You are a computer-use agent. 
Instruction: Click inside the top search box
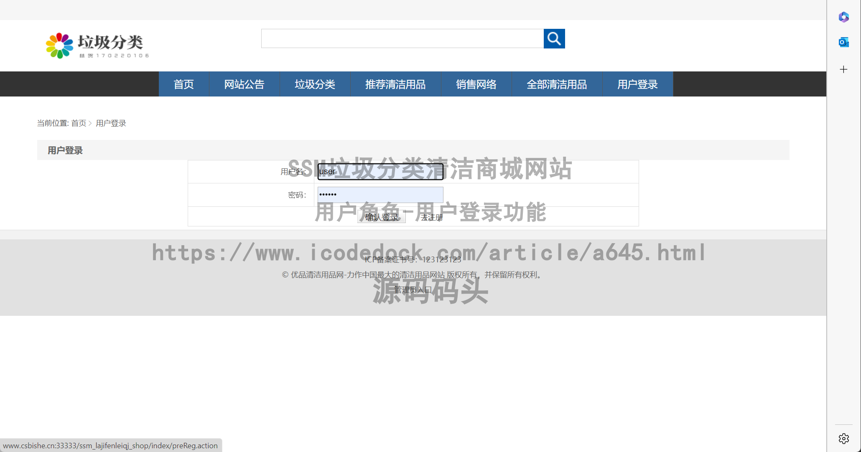pos(401,38)
